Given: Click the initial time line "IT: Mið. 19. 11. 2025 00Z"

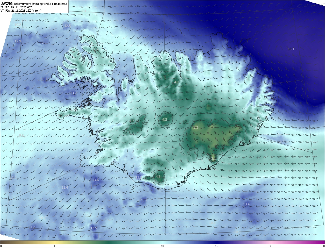Looking at the screenshot, I should pos(16,7).
